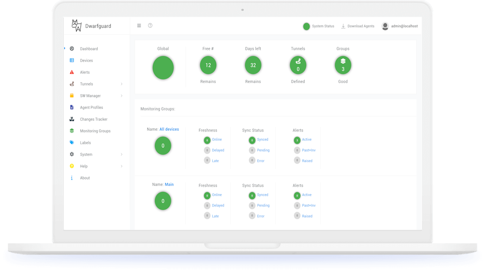Screen dimensions: 485x271
Task: Click the help question mark icon in header
Action: pyautogui.click(x=150, y=26)
